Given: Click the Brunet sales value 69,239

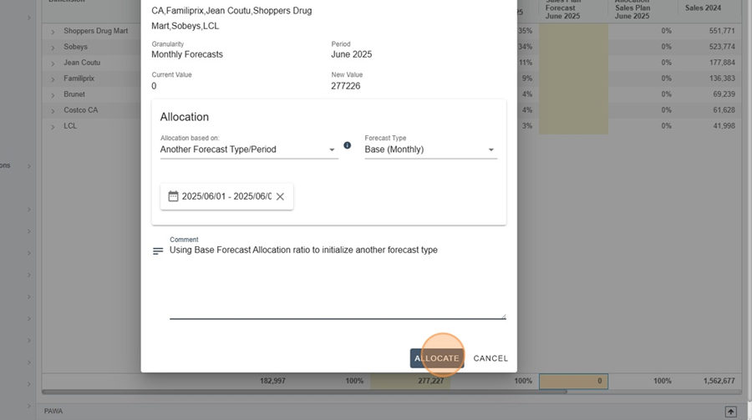Looking at the screenshot, I should coord(724,94).
